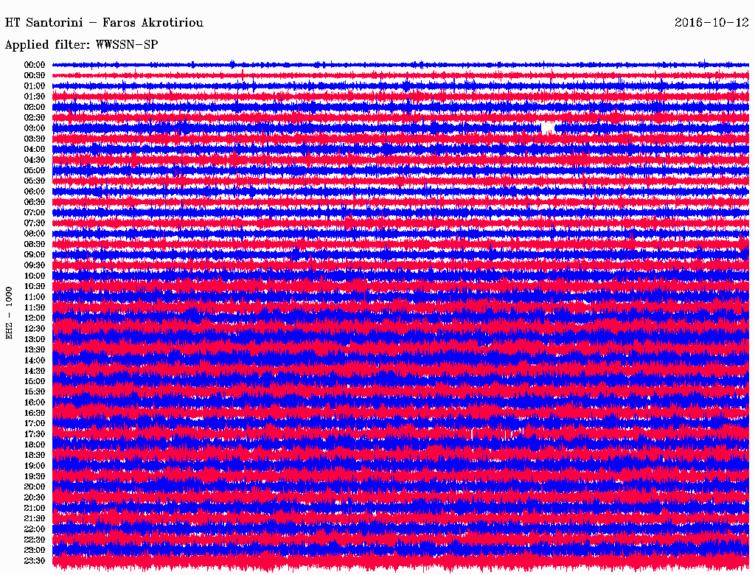Select the 01:30 time label

(35, 97)
